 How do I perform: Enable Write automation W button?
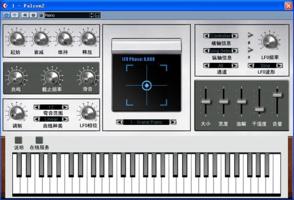click(x=33, y=15)
